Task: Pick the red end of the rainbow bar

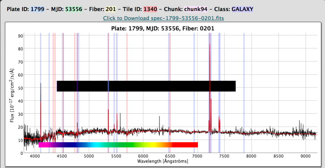Action: point(190,145)
